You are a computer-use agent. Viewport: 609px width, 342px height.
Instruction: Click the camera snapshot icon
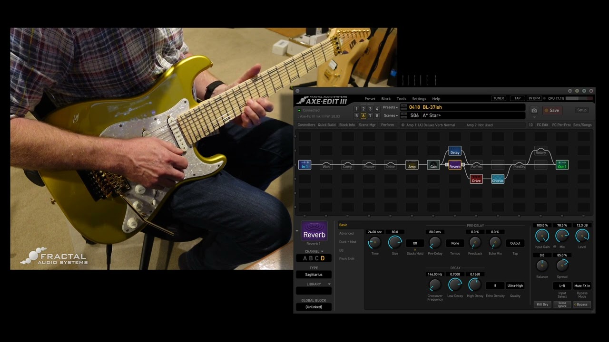point(534,110)
